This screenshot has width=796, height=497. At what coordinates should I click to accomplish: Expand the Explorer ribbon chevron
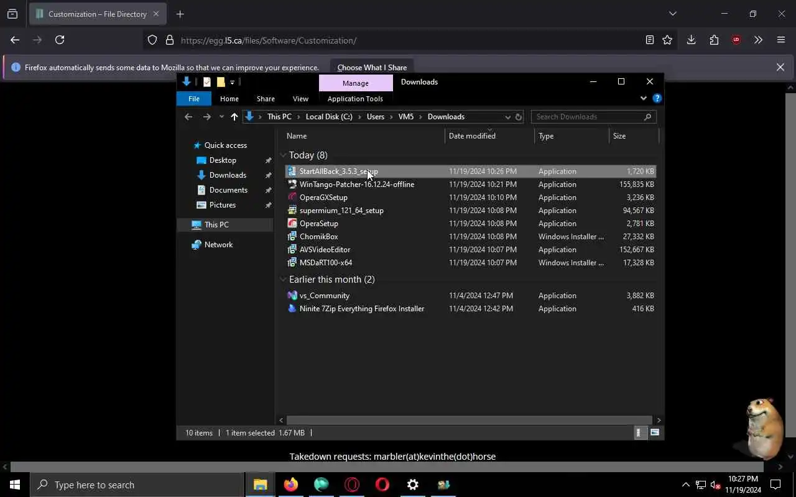[644, 98]
